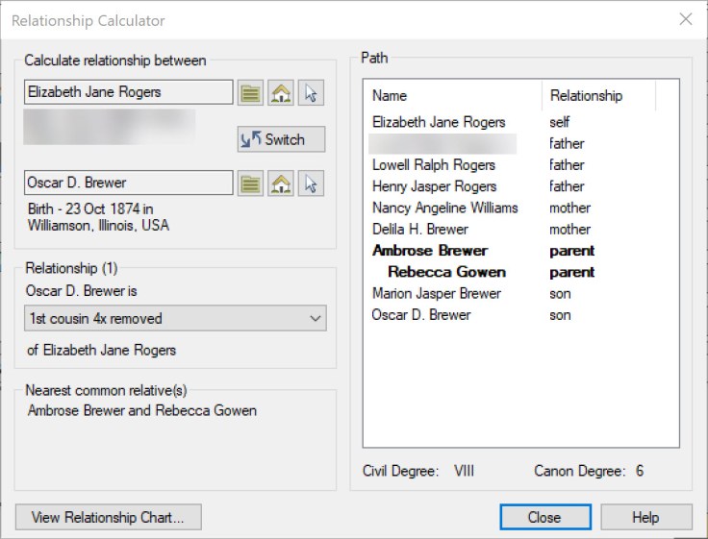708x539 pixels.
Task: Select Nancy Angeline Williams in the path list
Action: (x=444, y=208)
